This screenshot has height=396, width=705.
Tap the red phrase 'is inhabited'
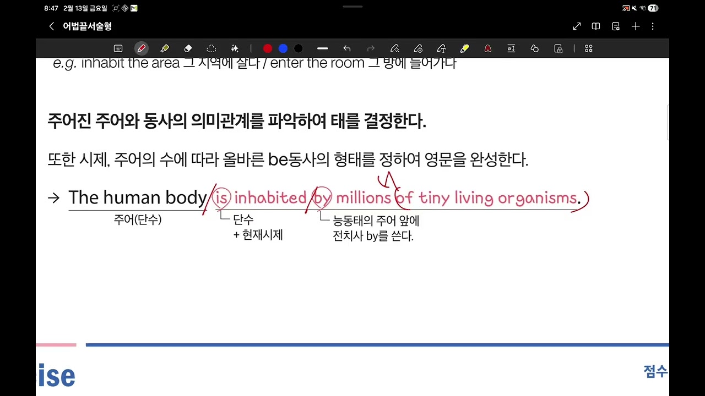tap(260, 198)
